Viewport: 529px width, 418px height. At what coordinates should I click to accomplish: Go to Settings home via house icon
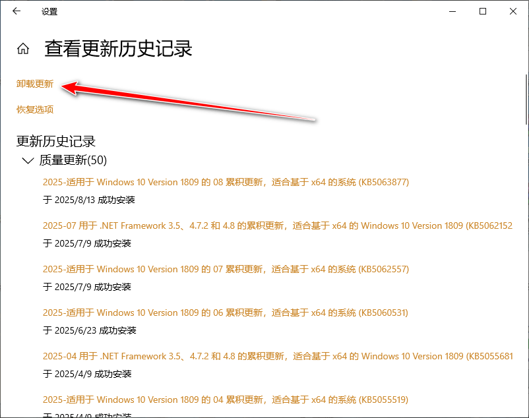pyautogui.click(x=23, y=49)
